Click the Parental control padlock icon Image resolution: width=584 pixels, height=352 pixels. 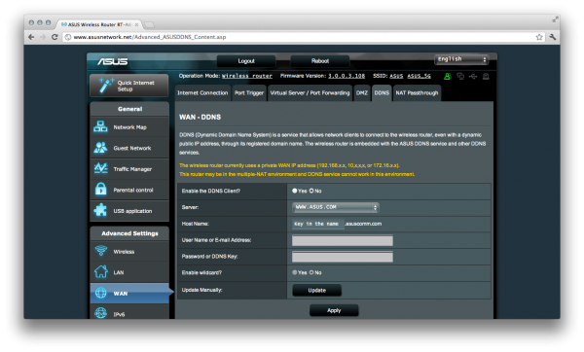pos(100,190)
